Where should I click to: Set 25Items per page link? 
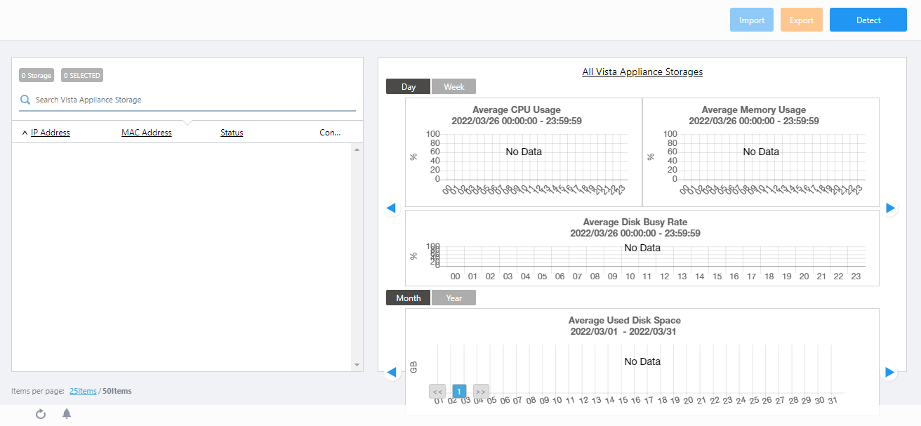coord(83,391)
